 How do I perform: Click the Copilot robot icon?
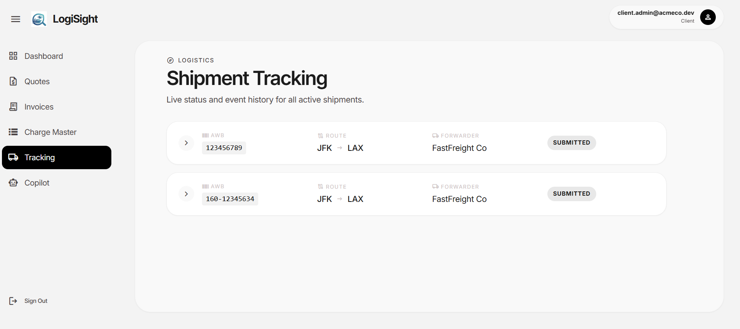13,182
